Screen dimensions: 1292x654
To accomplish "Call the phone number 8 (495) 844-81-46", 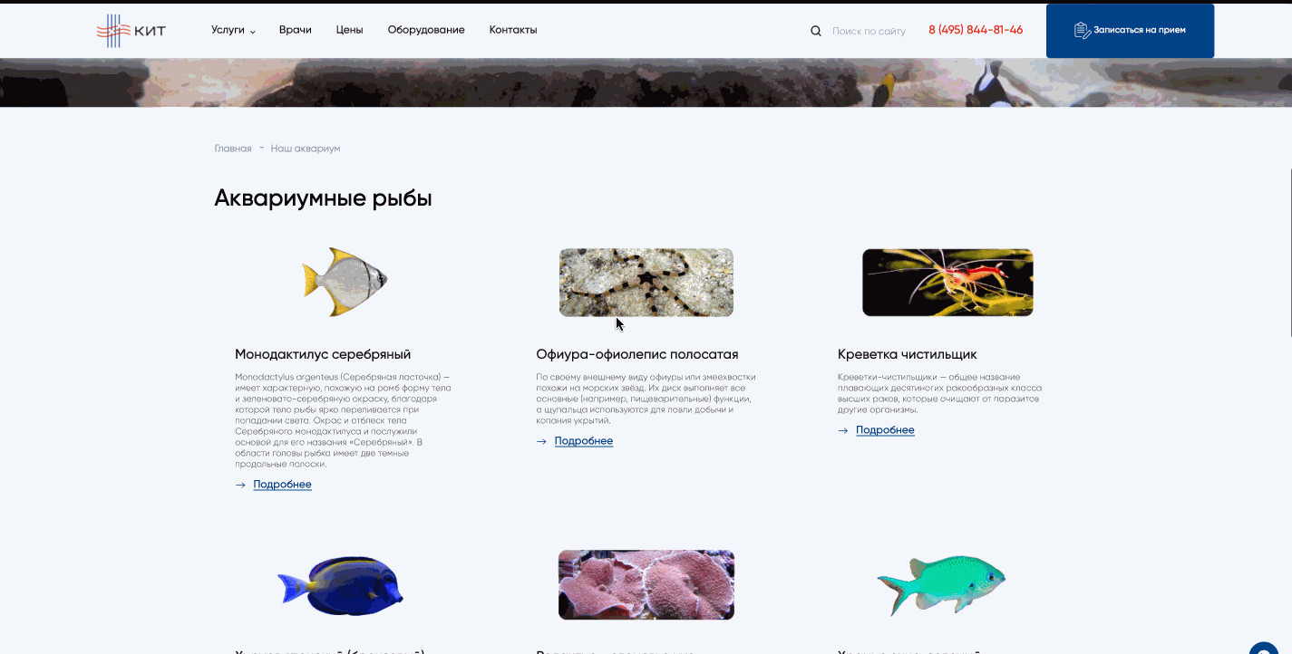I will [976, 30].
